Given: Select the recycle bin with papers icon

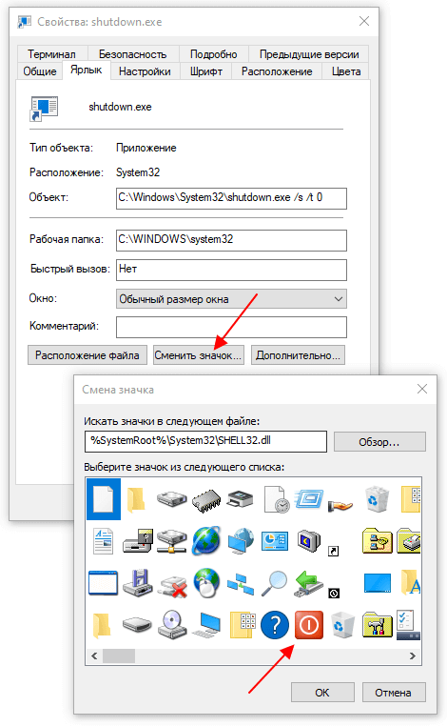Looking at the screenshot, I should click(377, 499).
